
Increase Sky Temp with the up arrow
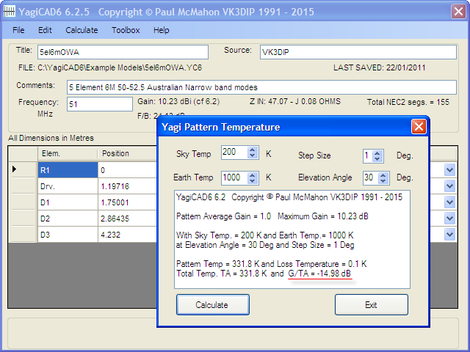pos(253,150)
